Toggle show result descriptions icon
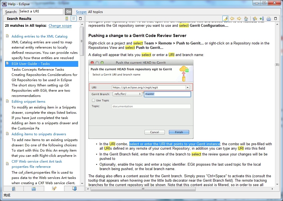The height and width of the screenshot is (201, 283). (74, 18)
